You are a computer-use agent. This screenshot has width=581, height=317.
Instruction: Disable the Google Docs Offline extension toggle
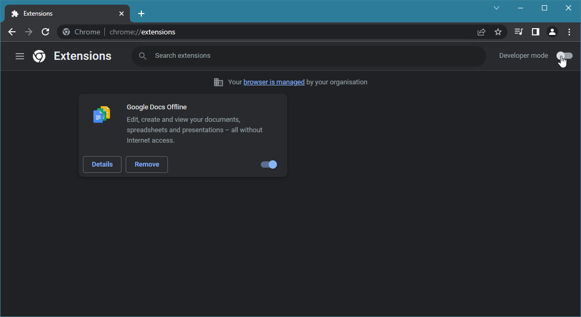coord(269,164)
